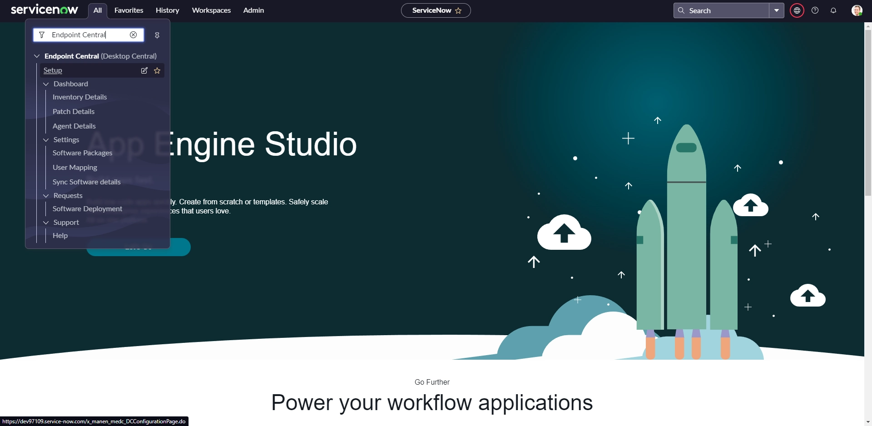Show notifications via the bell icon
The height and width of the screenshot is (426, 872).
tap(833, 10)
